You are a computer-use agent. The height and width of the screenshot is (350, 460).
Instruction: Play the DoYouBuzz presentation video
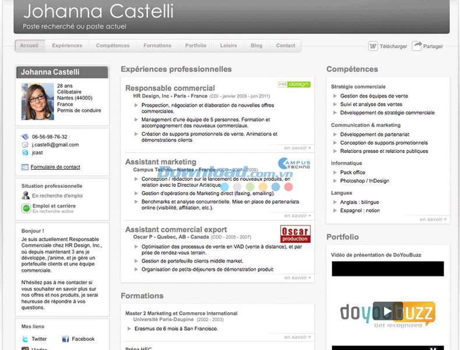click(387, 312)
